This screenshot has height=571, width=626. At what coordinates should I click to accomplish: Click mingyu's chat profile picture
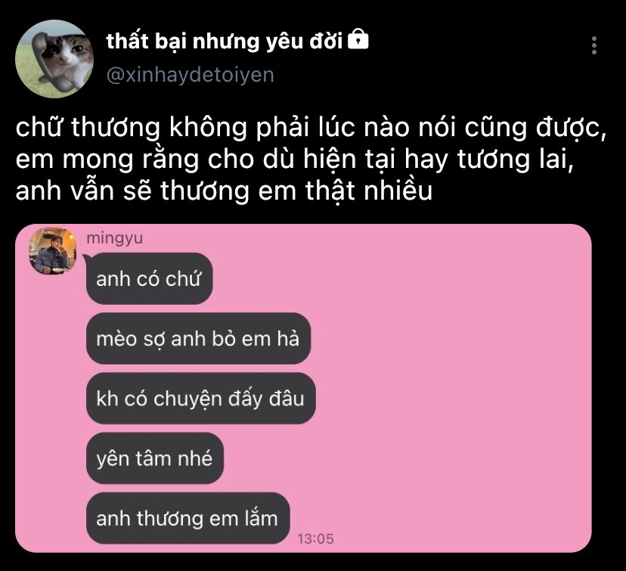(53, 251)
